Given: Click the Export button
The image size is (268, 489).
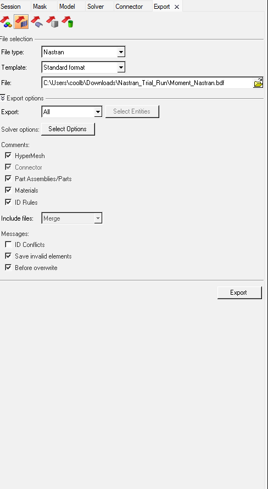Looking at the screenshot, I should 239,293.
